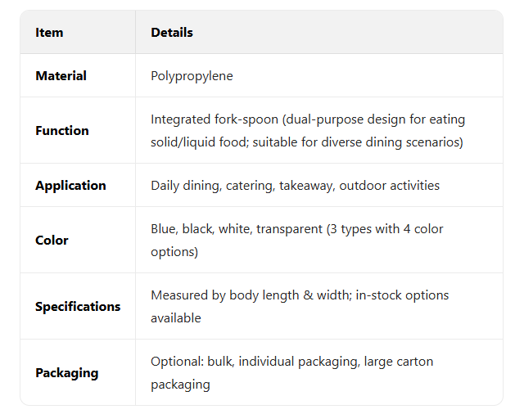Click the words "outdoor activities"
The height and width of the screenshot is (414, 524).
389,186
